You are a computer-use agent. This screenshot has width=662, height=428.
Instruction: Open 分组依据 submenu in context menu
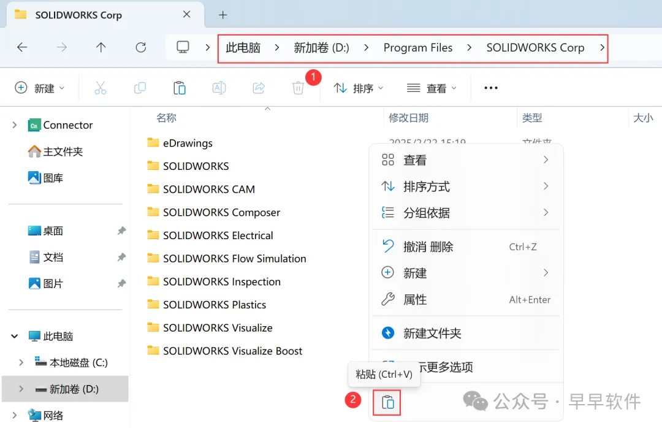point(466,213)
